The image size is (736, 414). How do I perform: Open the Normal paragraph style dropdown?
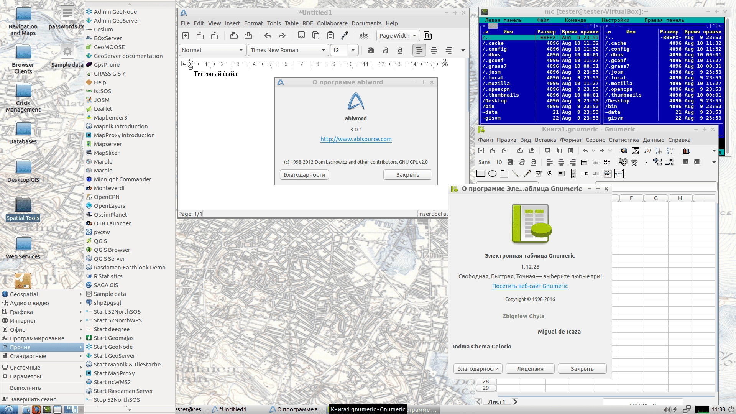[212, 50]
